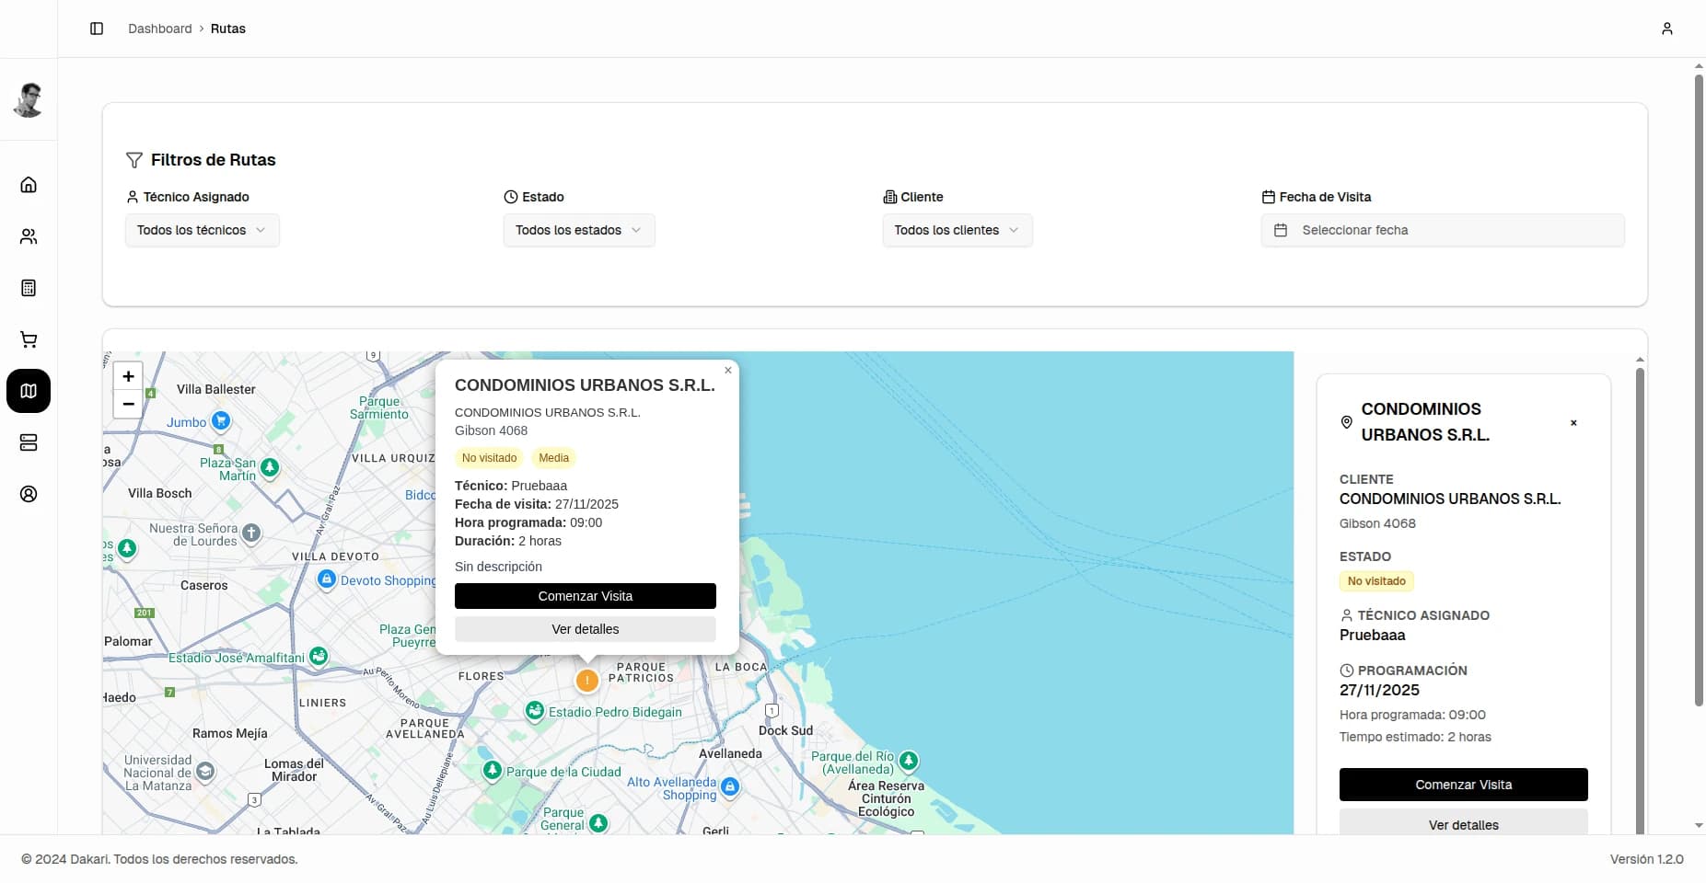1706x883 pixels.
Task: Click the Jumbo shopping marker on the map
Action: (x=221, y=420)
